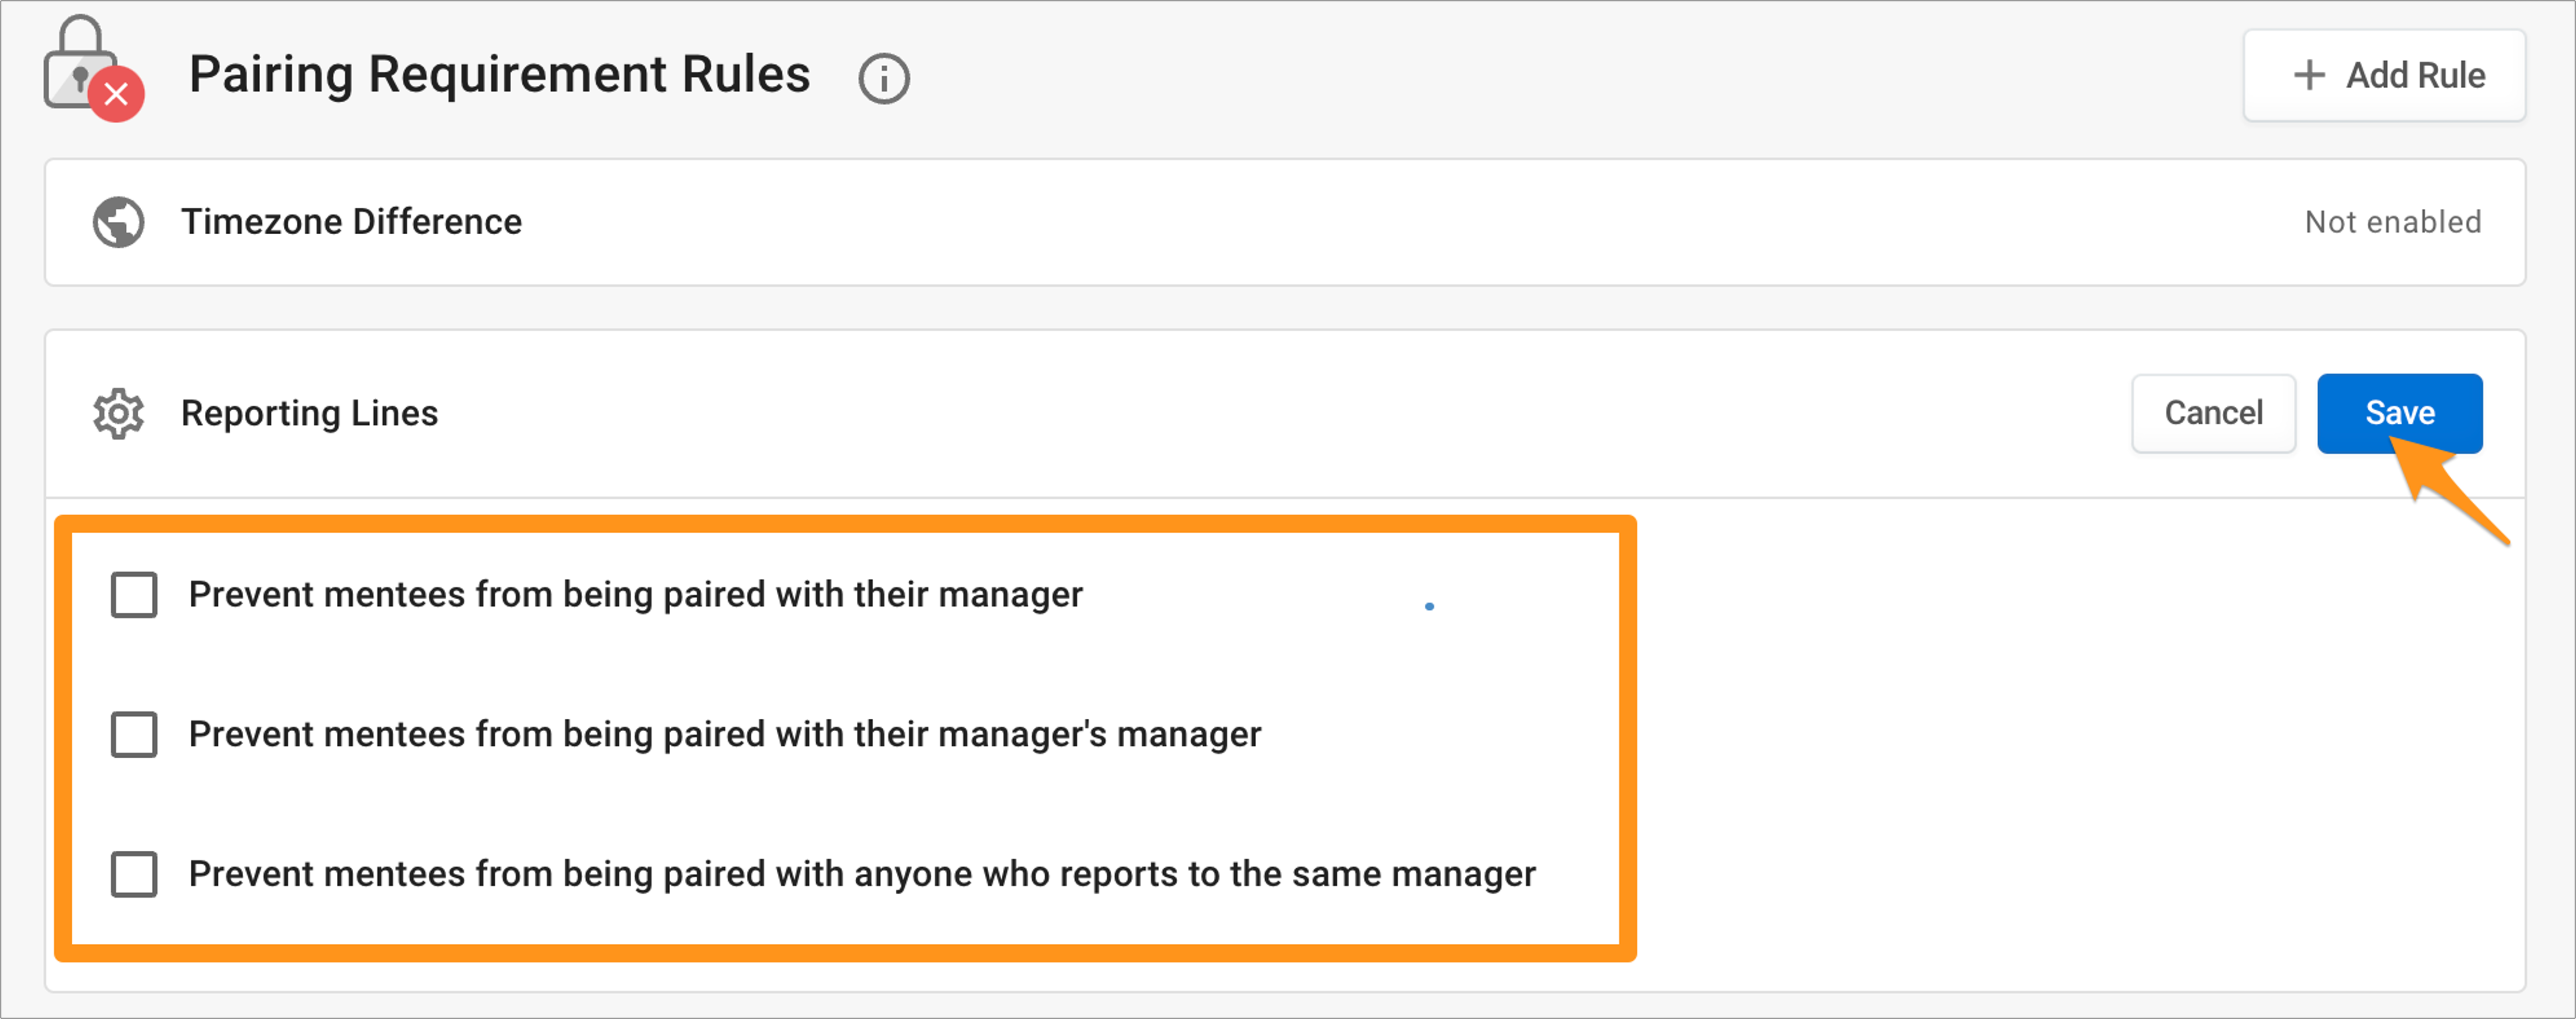Click the plus icon in Add Rule
This screenshot has width=2576, height=1019.
pyautogui.click(x=2309, y=75)
